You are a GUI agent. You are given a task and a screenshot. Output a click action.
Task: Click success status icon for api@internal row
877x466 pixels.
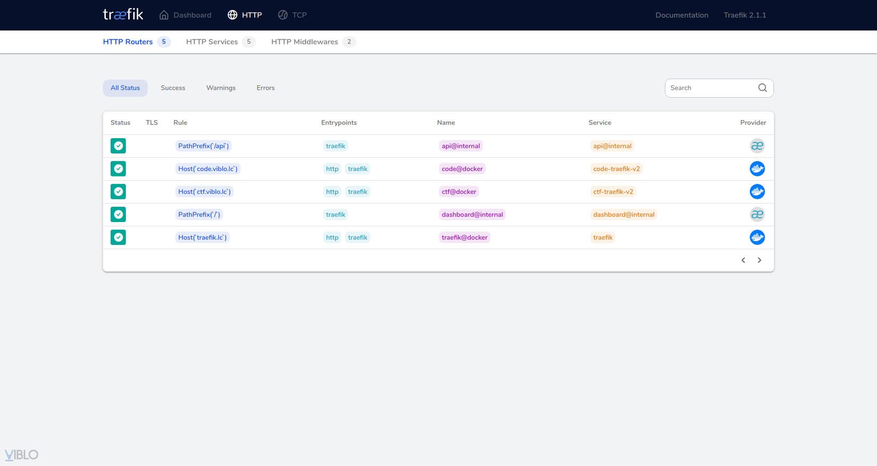118,146
